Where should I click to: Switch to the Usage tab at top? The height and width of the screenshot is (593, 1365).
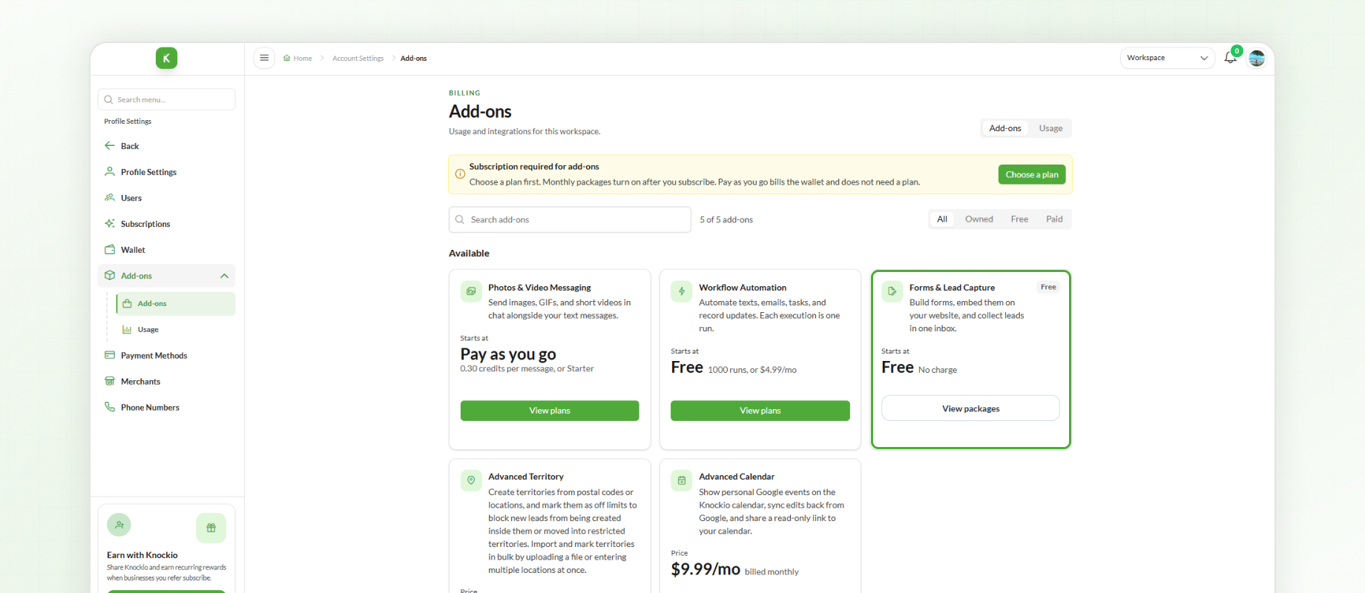point(1050,128)
